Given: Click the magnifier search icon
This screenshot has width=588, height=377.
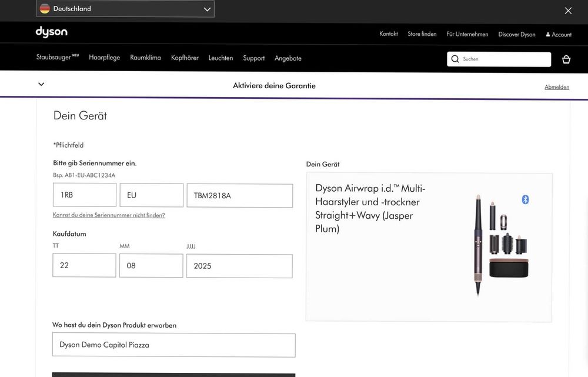Looking at the screenshot, I should pos(455,59).
